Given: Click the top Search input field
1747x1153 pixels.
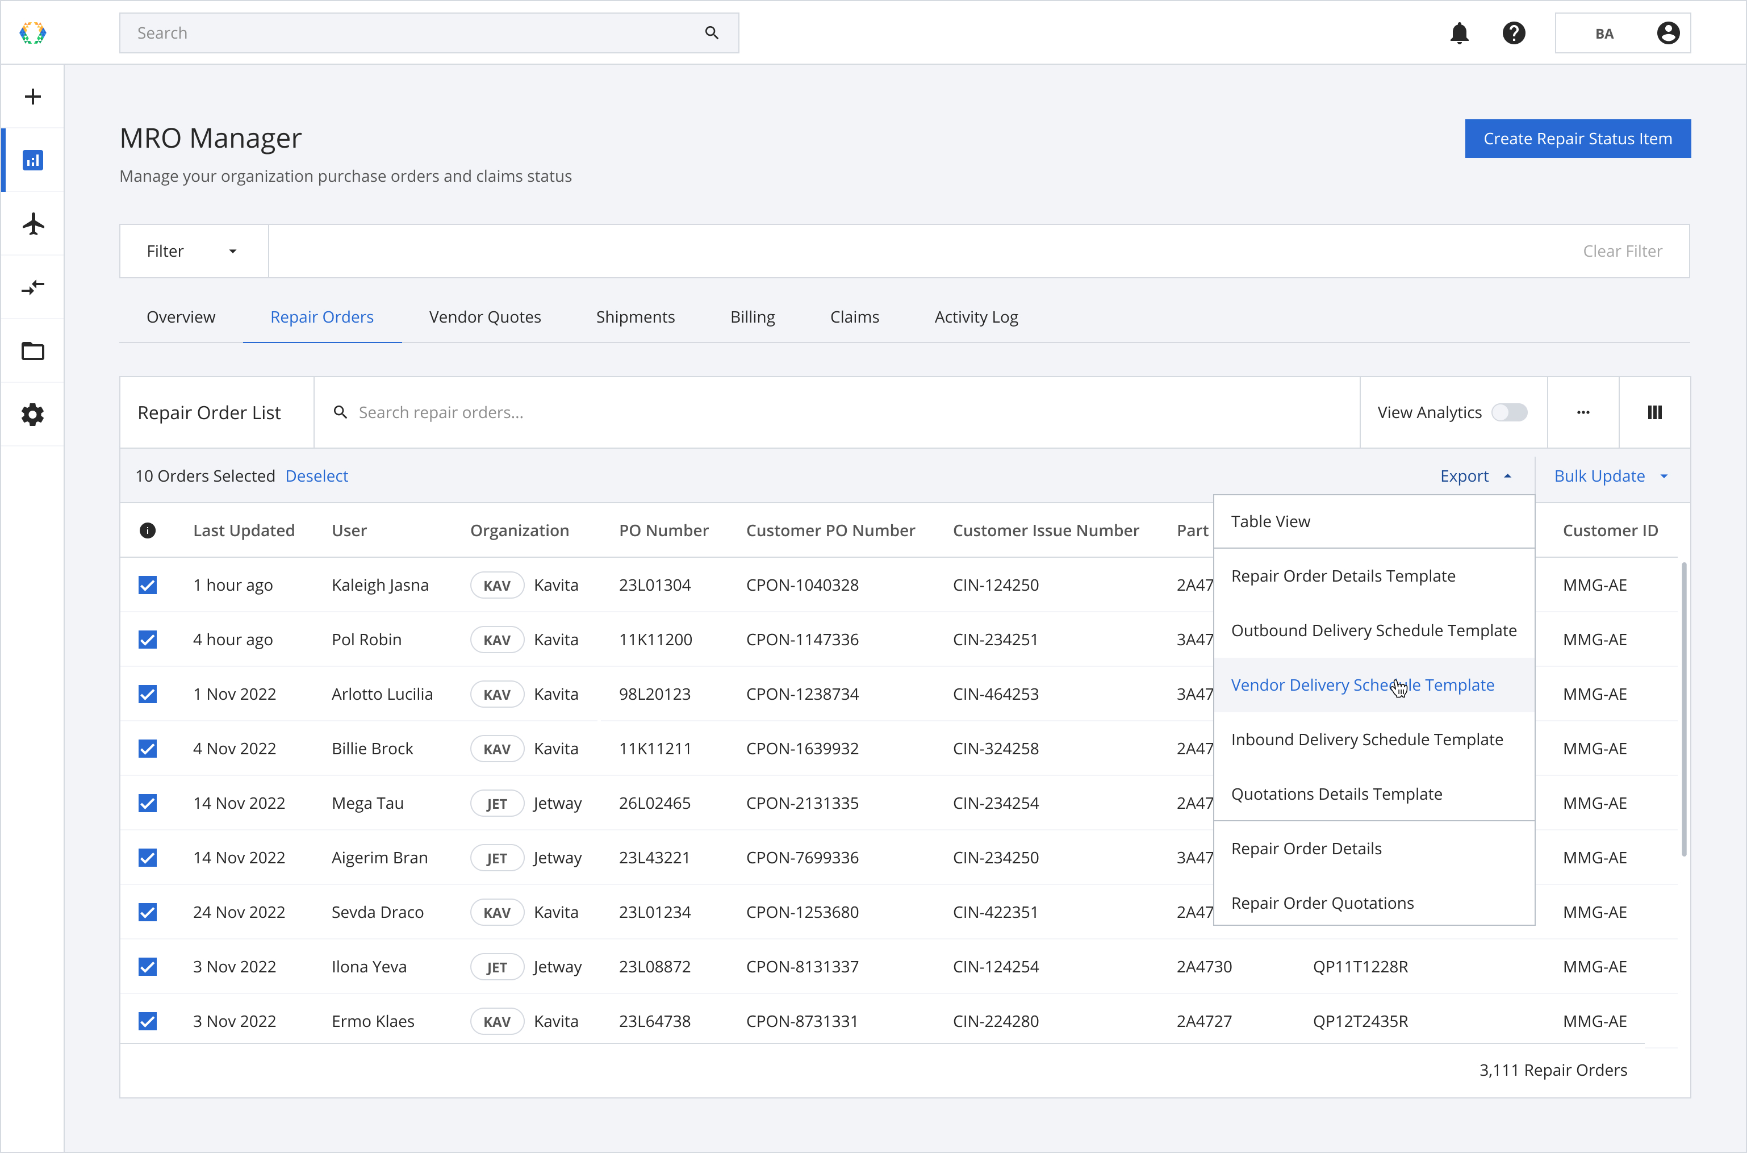Looking at the screenshot, I should tap(429, 32).
